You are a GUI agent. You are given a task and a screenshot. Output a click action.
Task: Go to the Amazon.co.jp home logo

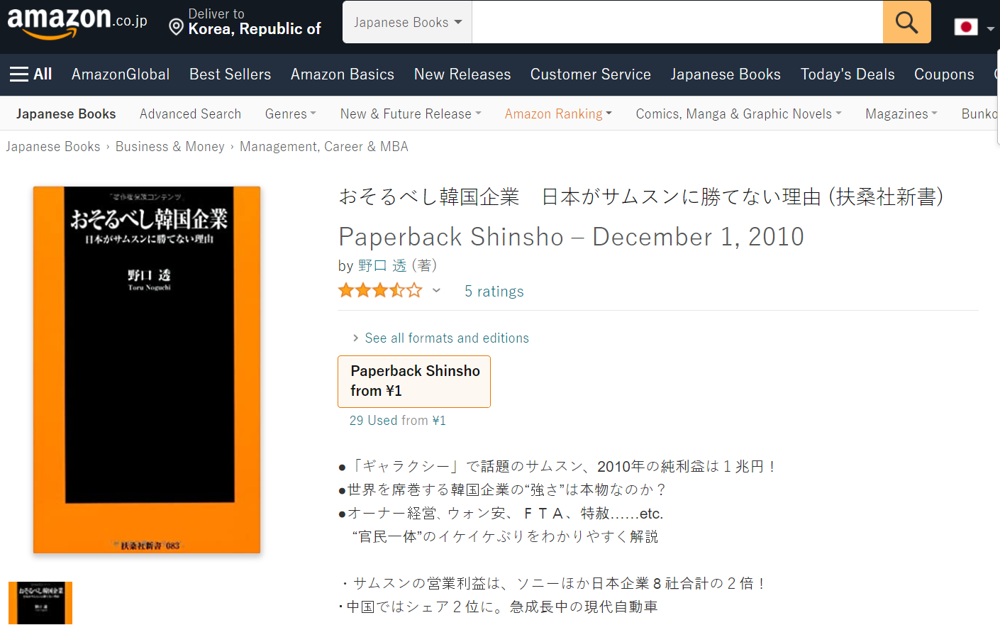pos(77,22)
